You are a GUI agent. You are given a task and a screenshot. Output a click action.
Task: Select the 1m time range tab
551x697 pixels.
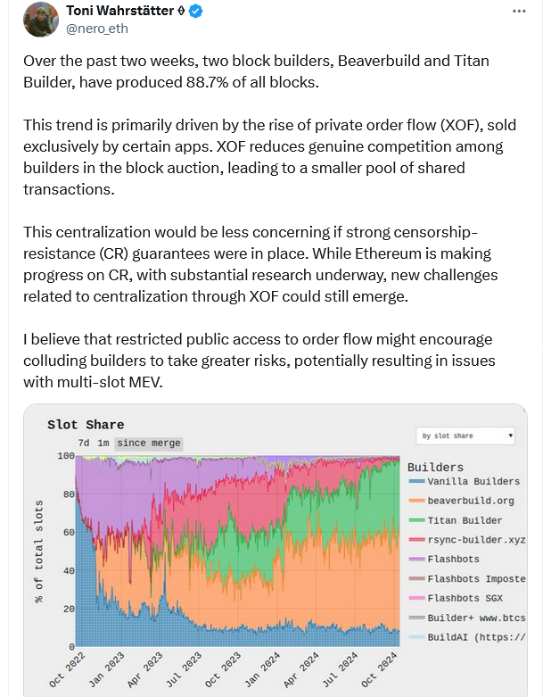tap(103, 443)
